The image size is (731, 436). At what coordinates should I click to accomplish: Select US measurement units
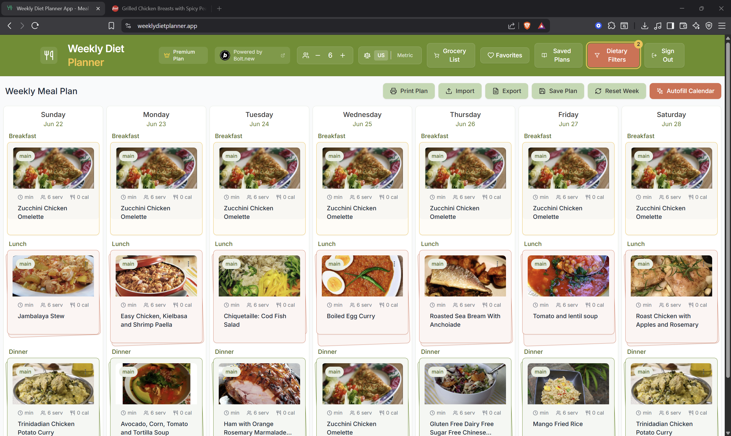pyautogui.click(x=381, y=55)
